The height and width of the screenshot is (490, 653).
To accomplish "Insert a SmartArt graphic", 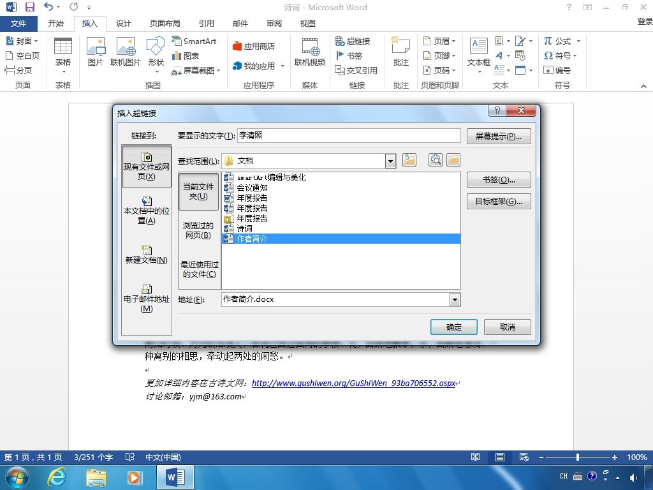I will pos(194,41).
